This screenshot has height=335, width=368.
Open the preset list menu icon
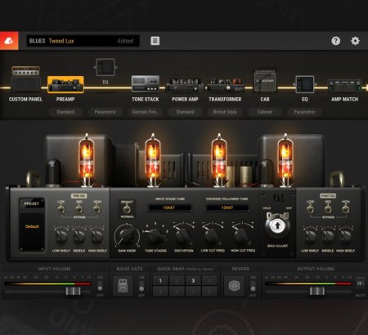[155, 41]
